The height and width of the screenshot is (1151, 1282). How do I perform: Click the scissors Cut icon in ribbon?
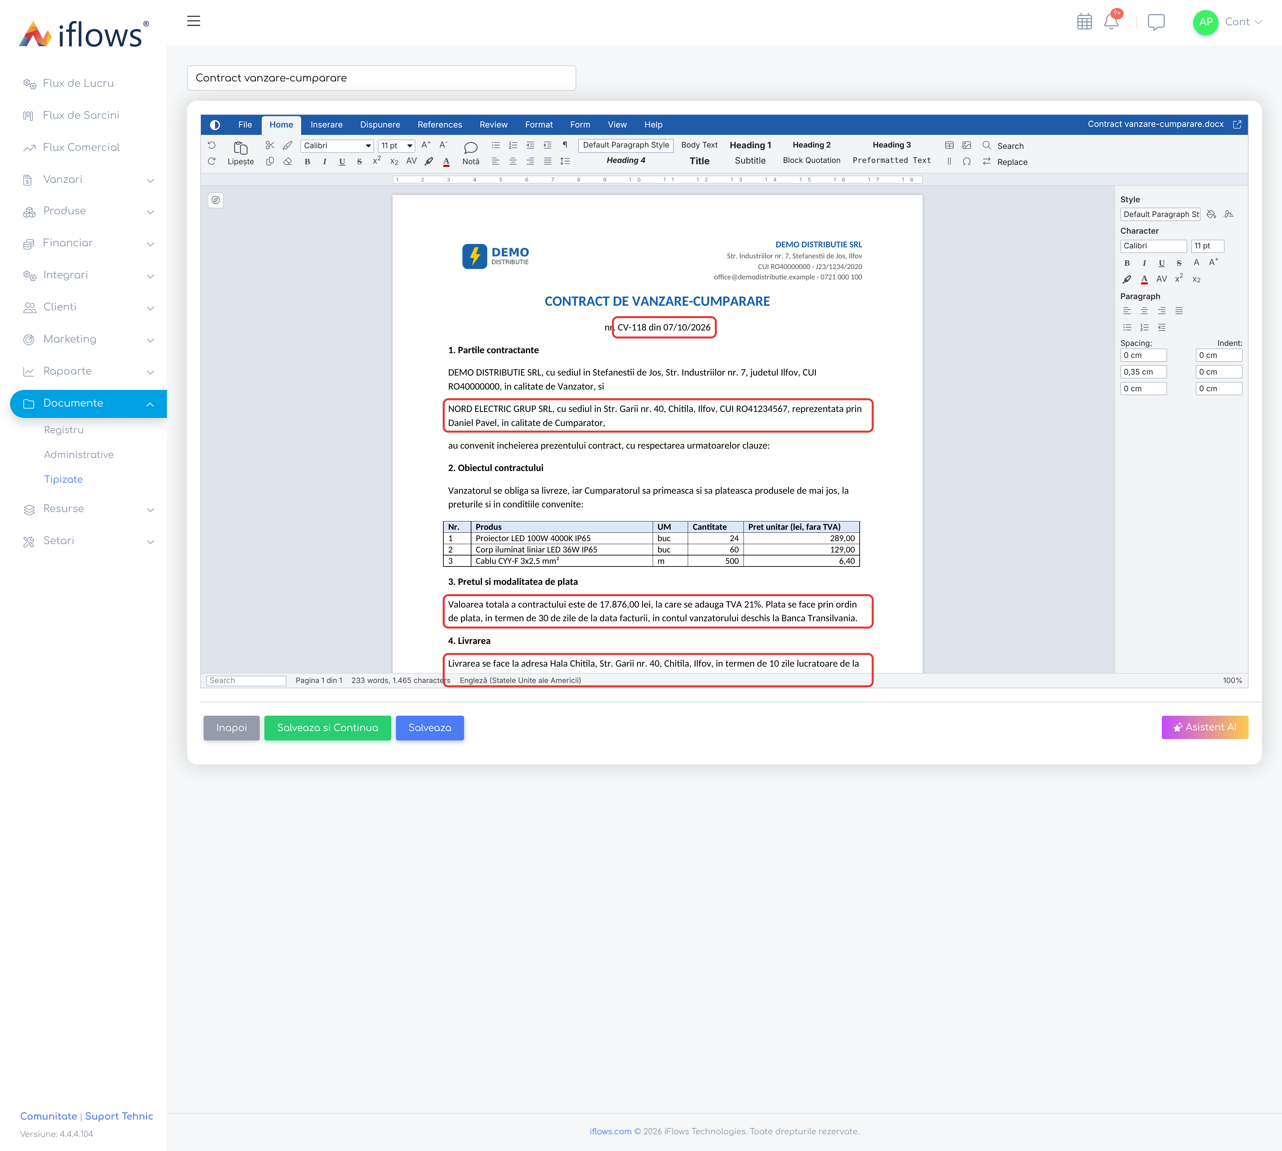(270, 146)
